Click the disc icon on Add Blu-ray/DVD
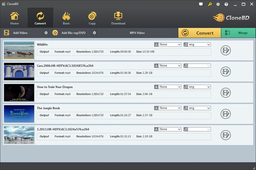This screenshot has width=256, height=170. tap(55, 33)
